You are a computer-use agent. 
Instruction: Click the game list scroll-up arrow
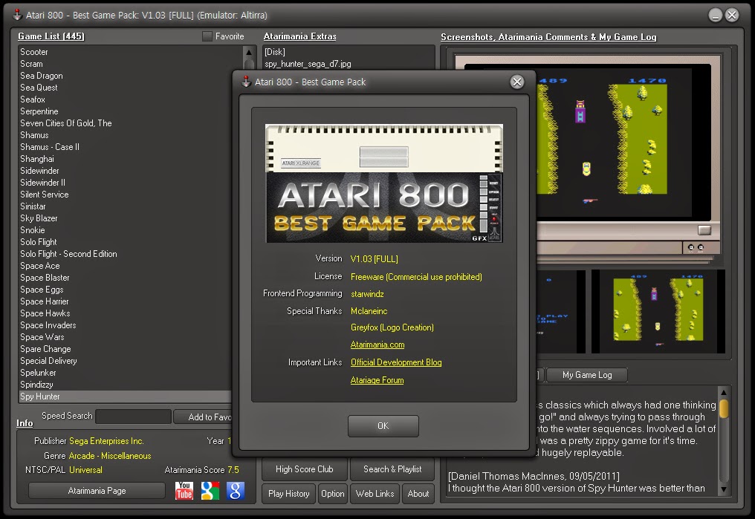click(x=249, y=52)
